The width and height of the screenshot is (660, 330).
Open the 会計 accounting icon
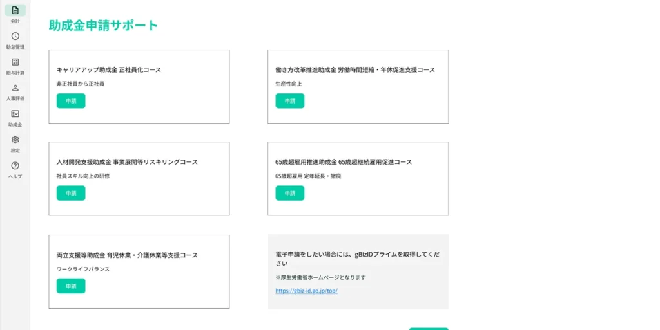(15, 10)
